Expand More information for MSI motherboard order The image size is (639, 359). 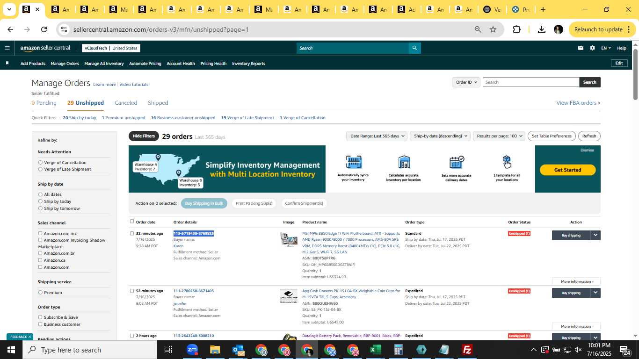[577, 281]
